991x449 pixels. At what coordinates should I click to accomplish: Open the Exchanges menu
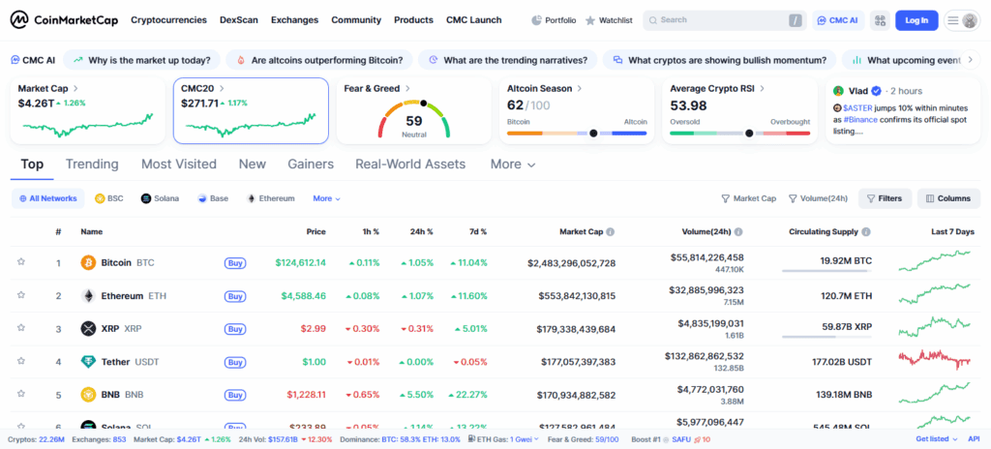pyautogui.click(x=293, y=19)
